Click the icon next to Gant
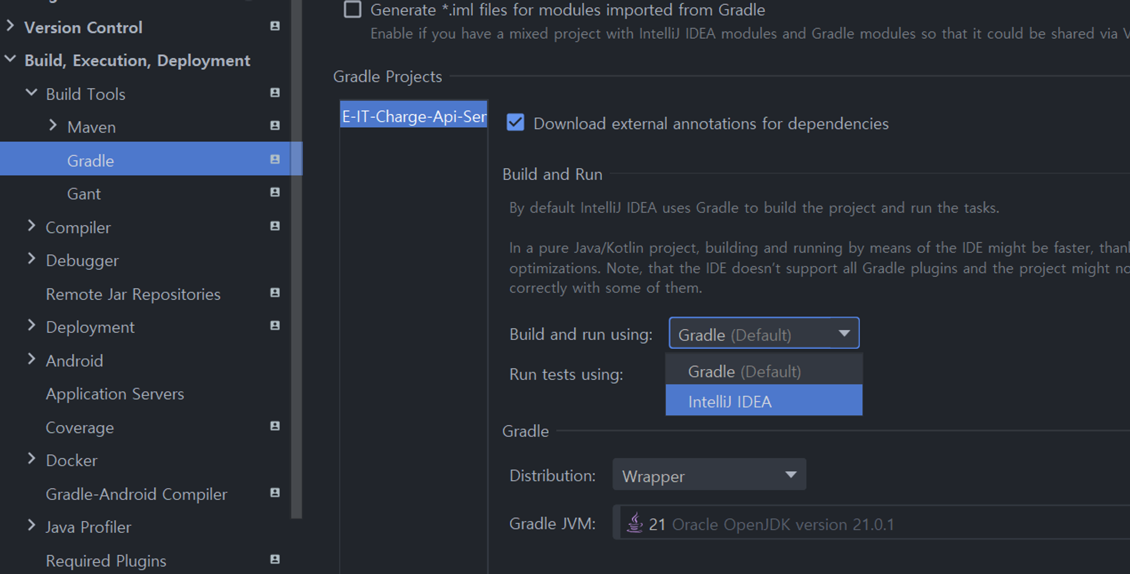The image size is (1130, 574). [x=274, y=192]
